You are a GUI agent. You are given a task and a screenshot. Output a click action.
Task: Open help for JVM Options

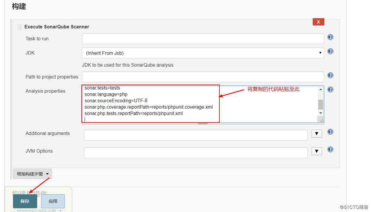tap(330, 149)
